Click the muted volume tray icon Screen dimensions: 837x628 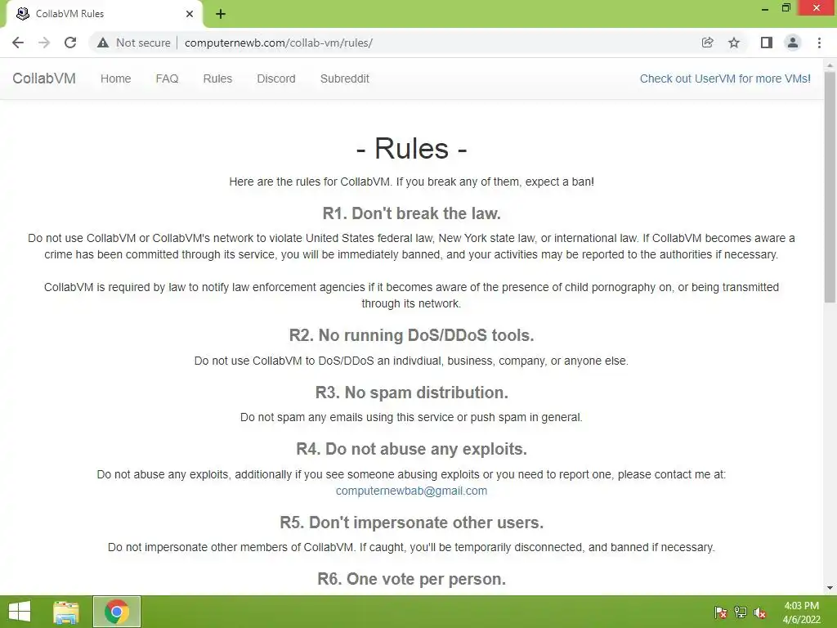760,612
